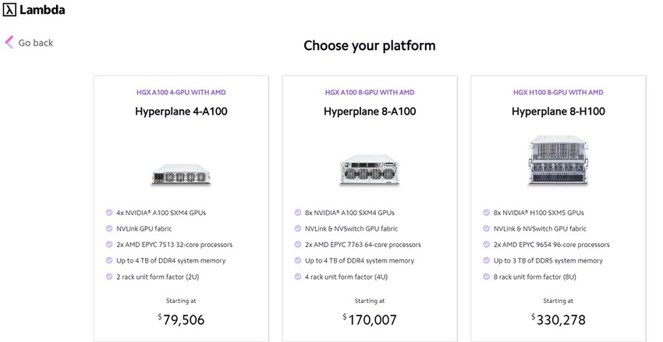Image resolution: width=663 pixels, height=342 pixels.
Task: Click checkmark icon beside Up to 3 TB DDR5
Action: [x=486, y=260]
